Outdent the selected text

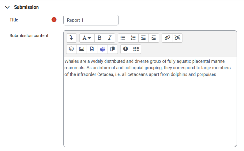(143, 38)
